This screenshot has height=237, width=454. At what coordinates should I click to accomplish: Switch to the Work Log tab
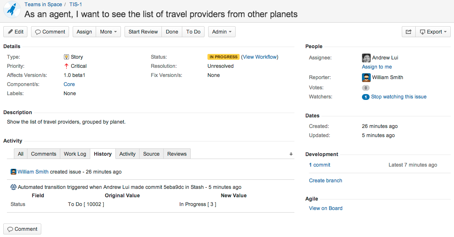pyautogui.click(x=75, y=154)
